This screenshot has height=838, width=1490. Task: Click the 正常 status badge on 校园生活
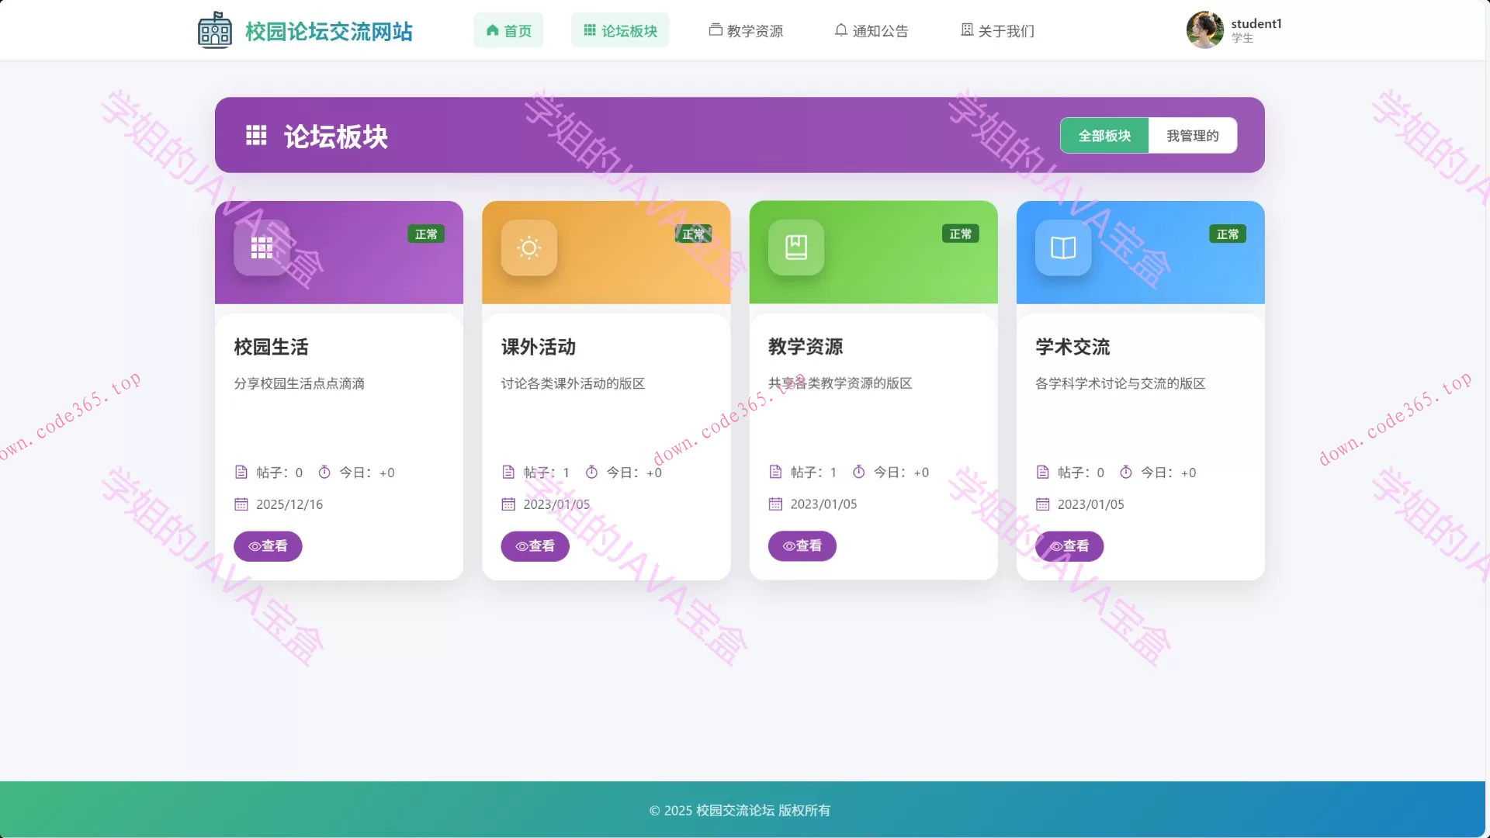click(426, 234)
